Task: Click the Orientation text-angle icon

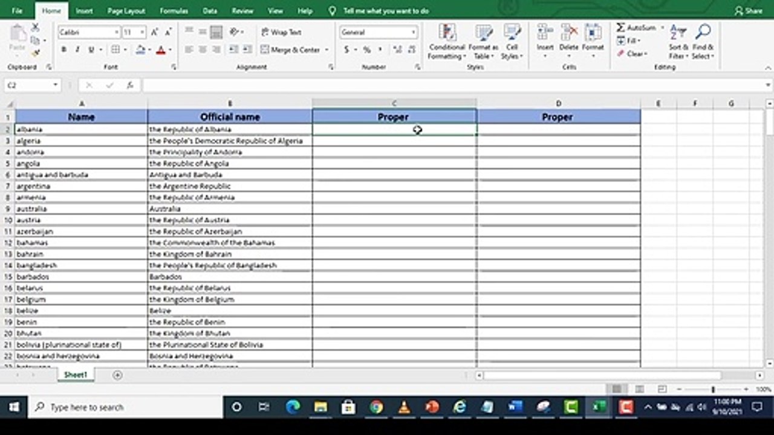Action: coord(235,32)
